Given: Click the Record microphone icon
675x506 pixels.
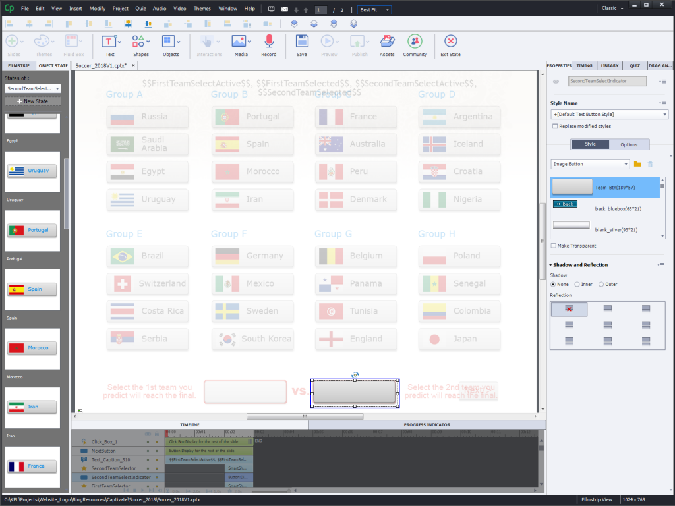Looking at the screenshot, I should click(268, 42).
